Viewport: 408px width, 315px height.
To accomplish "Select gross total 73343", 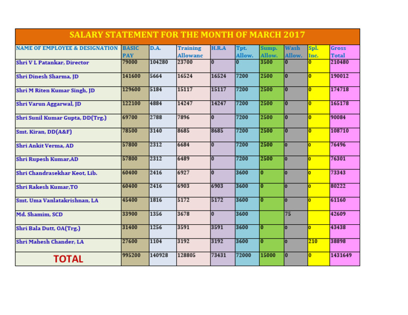I will tap(338, 173).
